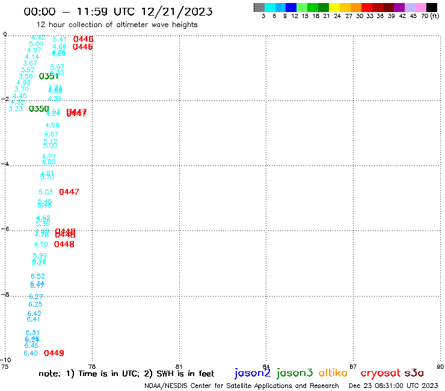This screenshot has width=445, height=391.
Task: Select the orange legend swatch
Action: click(x=356, y=7)
